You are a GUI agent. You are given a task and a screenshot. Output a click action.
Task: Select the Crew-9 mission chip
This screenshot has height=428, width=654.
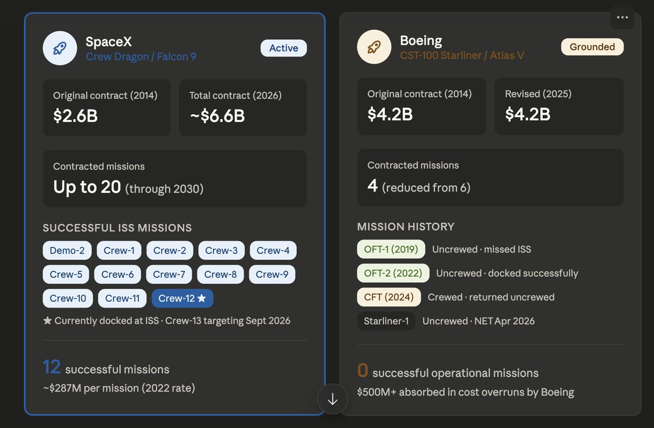272,274
